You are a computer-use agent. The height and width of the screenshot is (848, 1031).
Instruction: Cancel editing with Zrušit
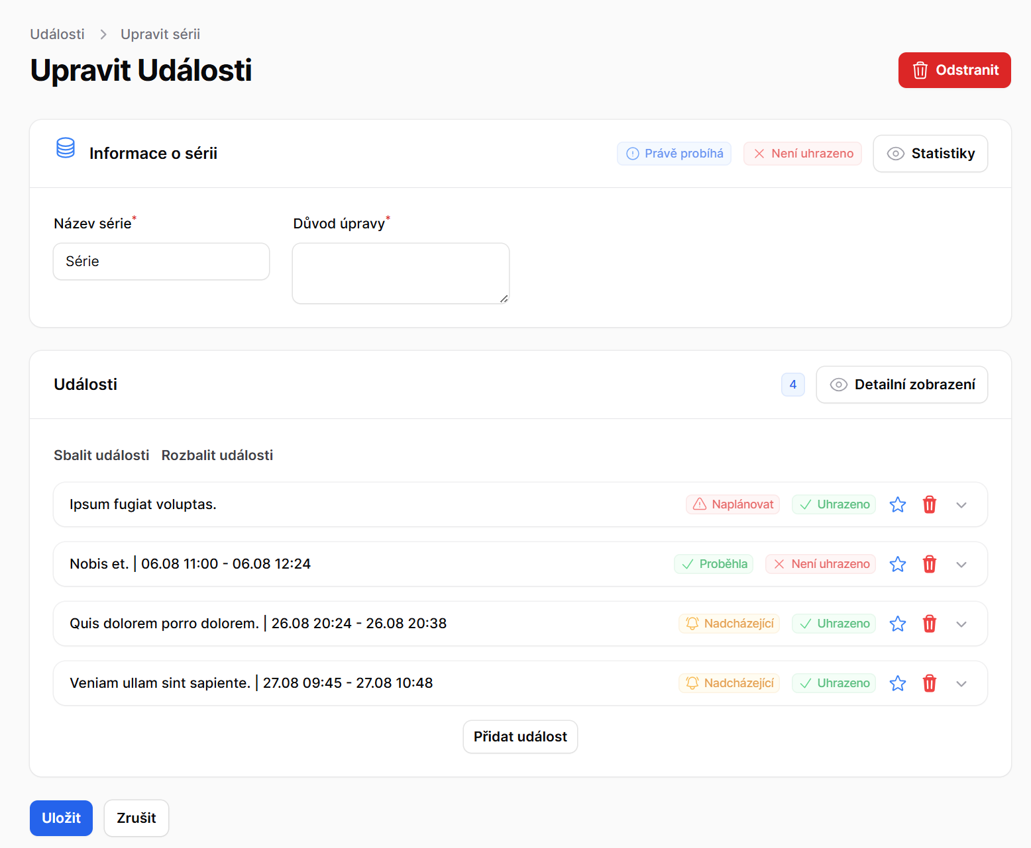136,818
